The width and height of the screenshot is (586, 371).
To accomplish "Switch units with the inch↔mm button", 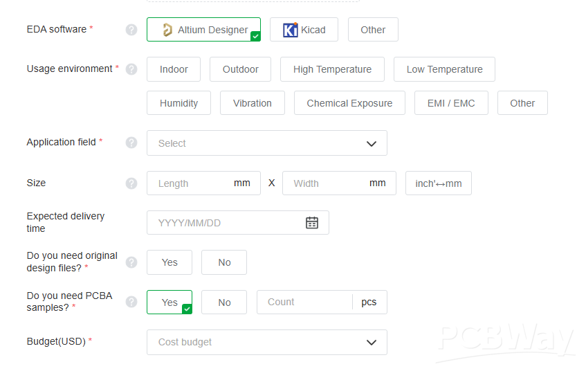I will coord(438,183).
